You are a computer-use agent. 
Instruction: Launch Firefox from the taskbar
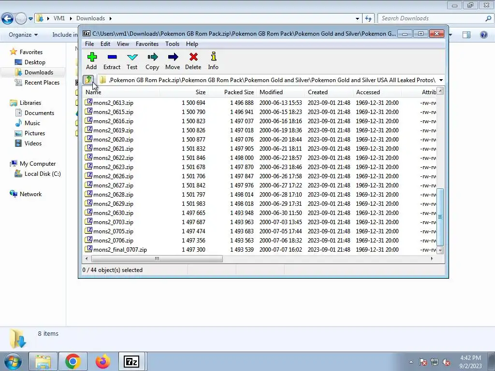pyautogui.click(x=102, y=361)
